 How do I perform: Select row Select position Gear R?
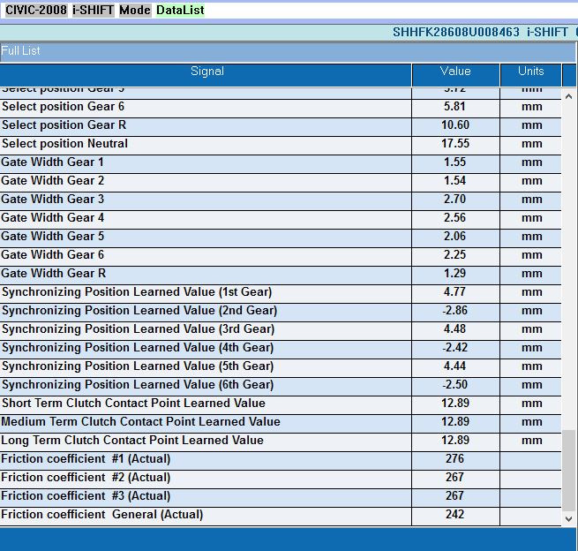[281, 127]
